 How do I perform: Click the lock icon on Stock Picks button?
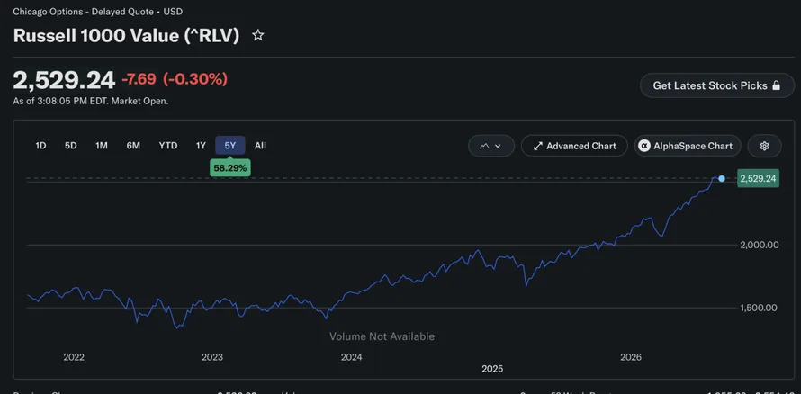pos(777,85)
